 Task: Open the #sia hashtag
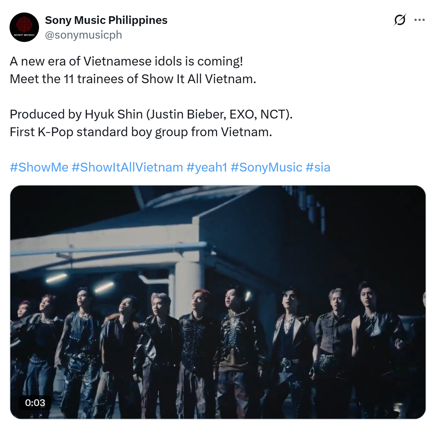pos(318,167)
